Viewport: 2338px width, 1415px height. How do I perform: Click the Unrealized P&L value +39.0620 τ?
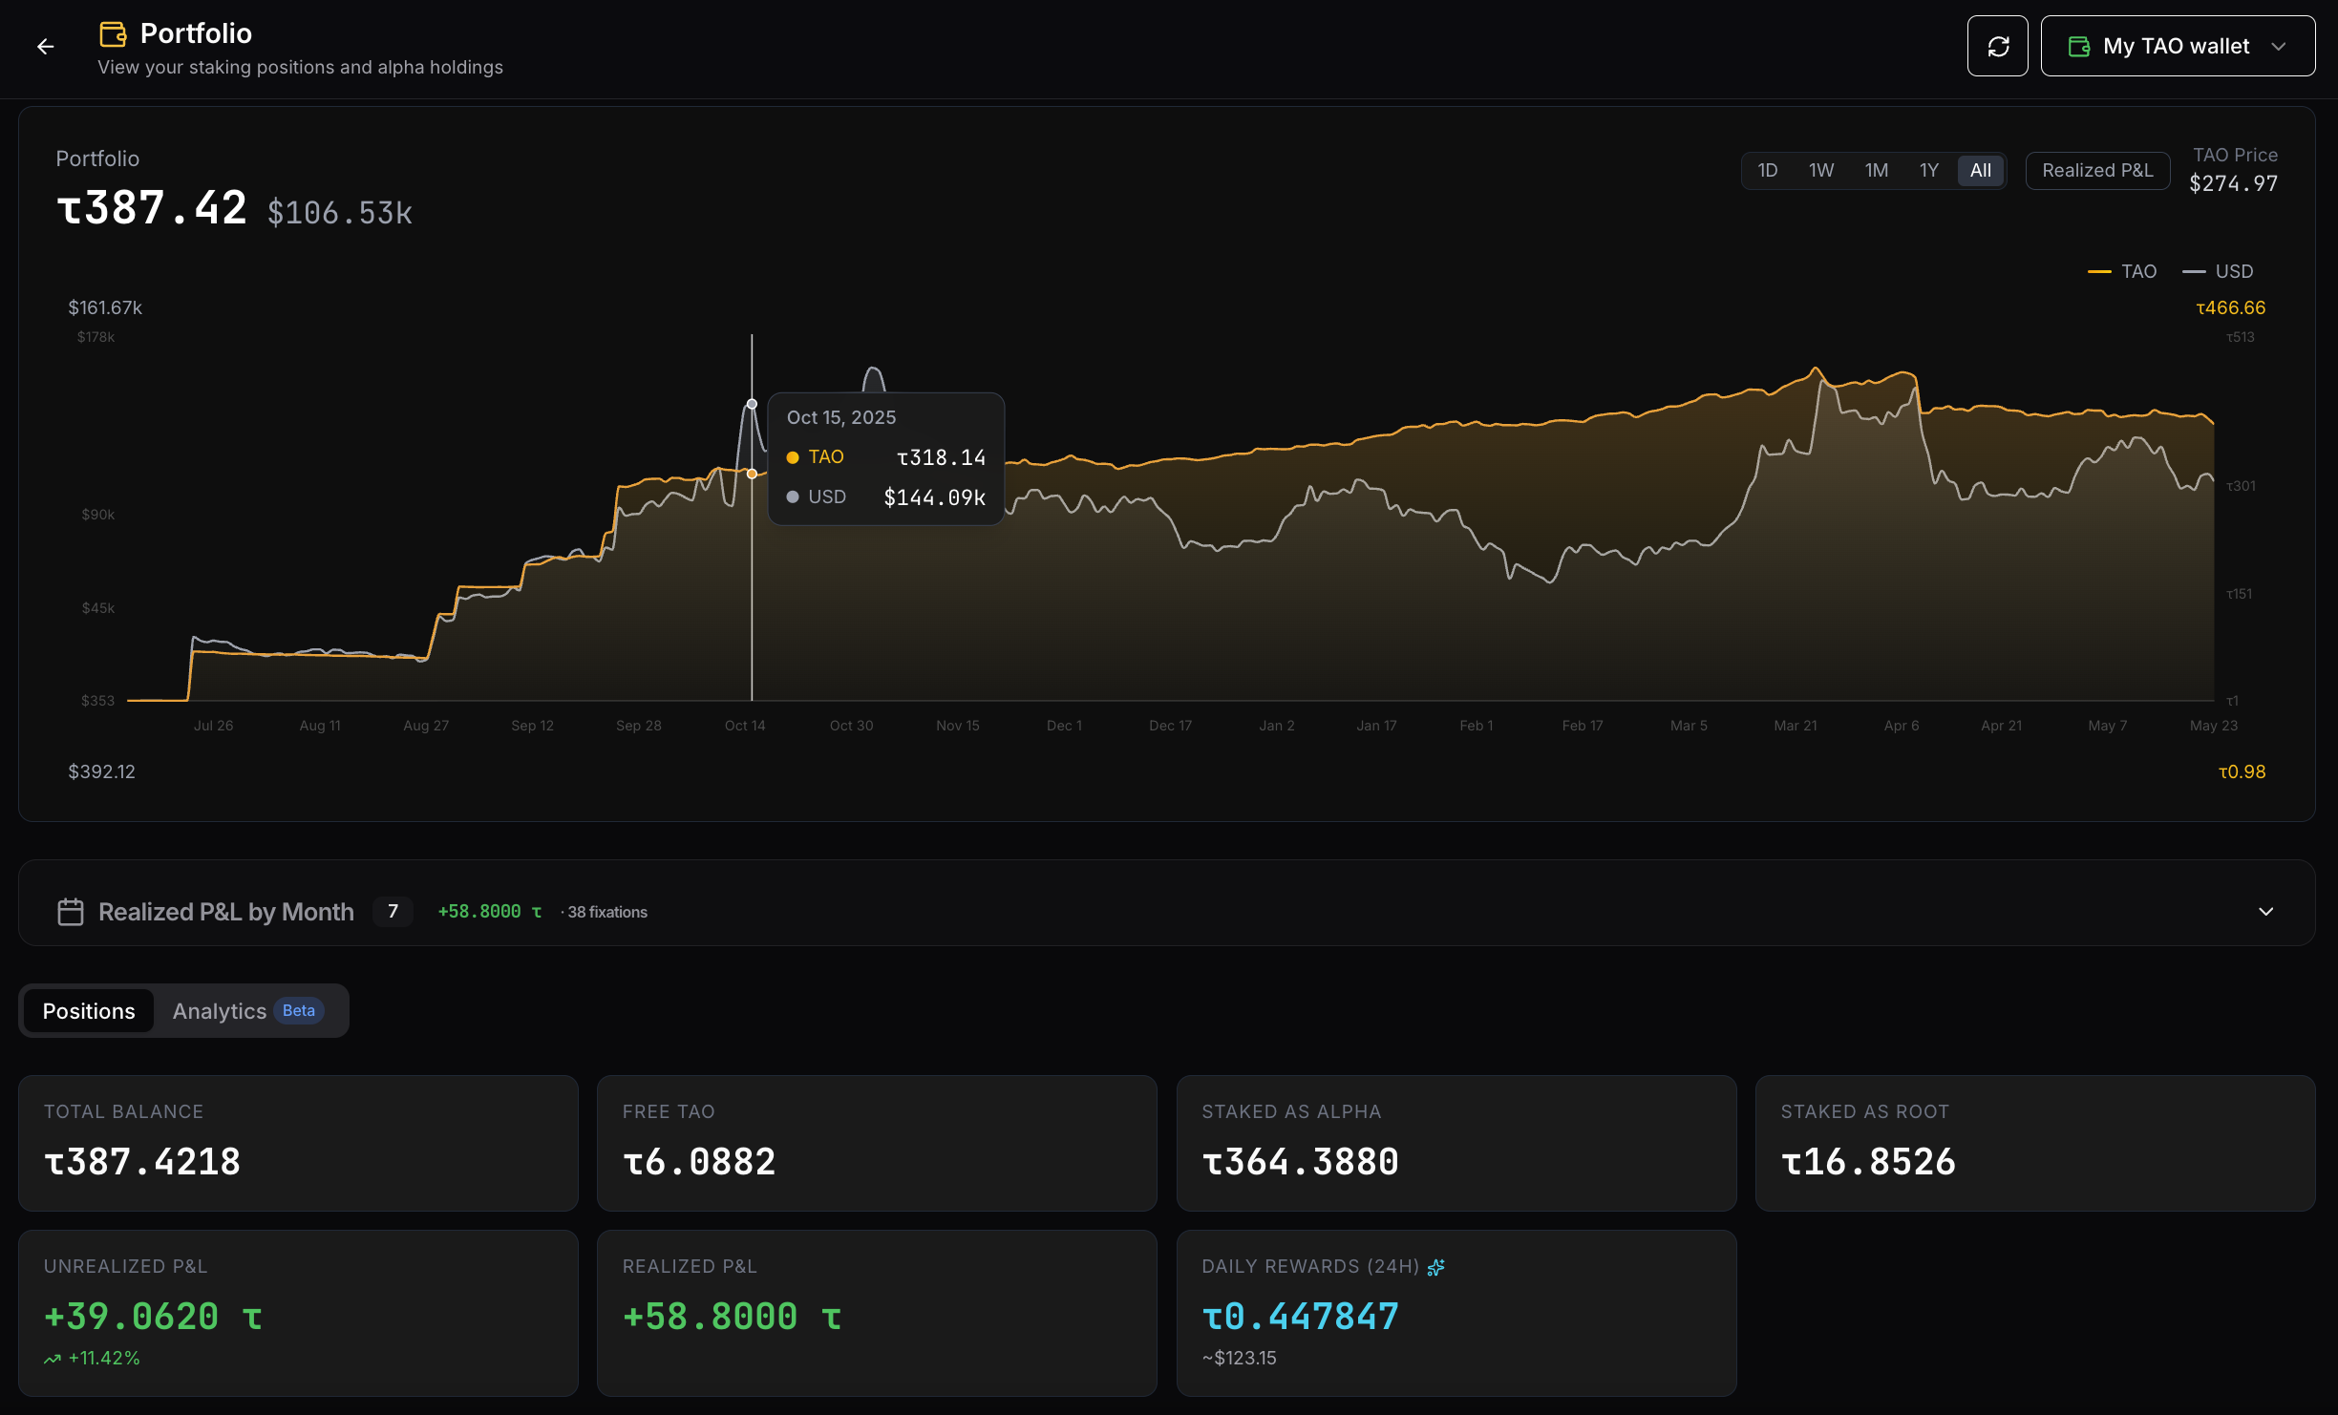coord(154,1317)
